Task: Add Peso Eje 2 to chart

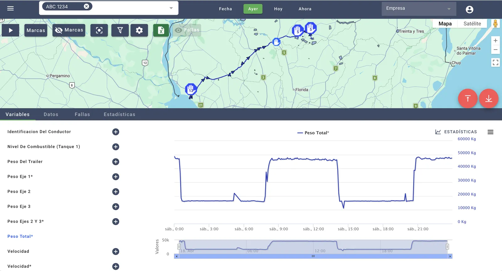Action: pos(116,192)
